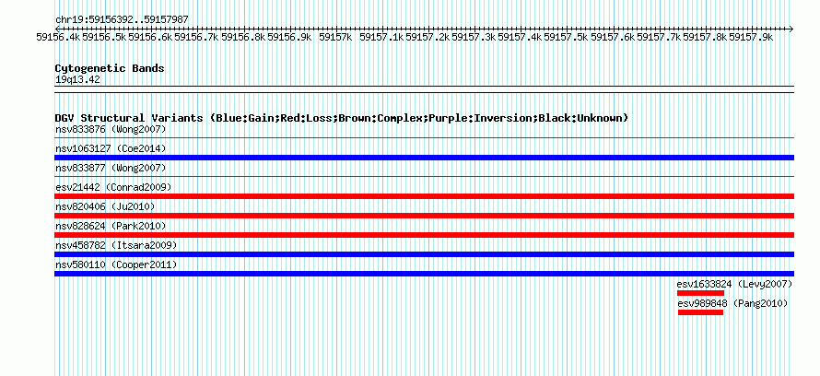Screen dimensions: 820x376
Task: Click the red nsv820406 loss bar
Action: [x=424, y=216]
